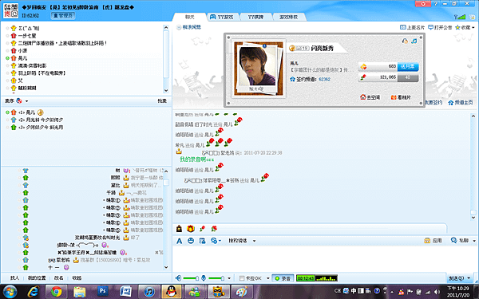This screenshot has width=479, height=299.
Task: Click the speaker volume icon
Action: point(178,278)
